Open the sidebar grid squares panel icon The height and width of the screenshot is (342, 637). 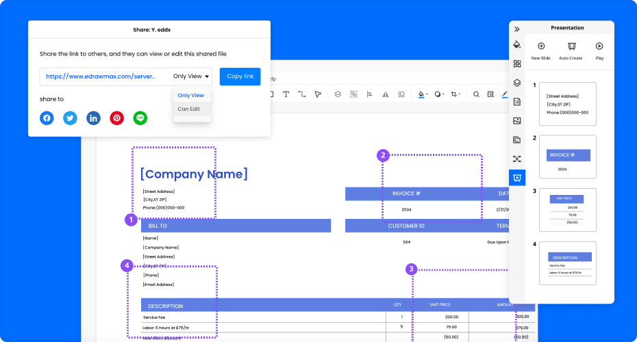coord(516,64)
